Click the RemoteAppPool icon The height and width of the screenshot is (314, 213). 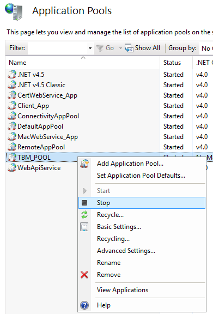[x=12, y=147]
